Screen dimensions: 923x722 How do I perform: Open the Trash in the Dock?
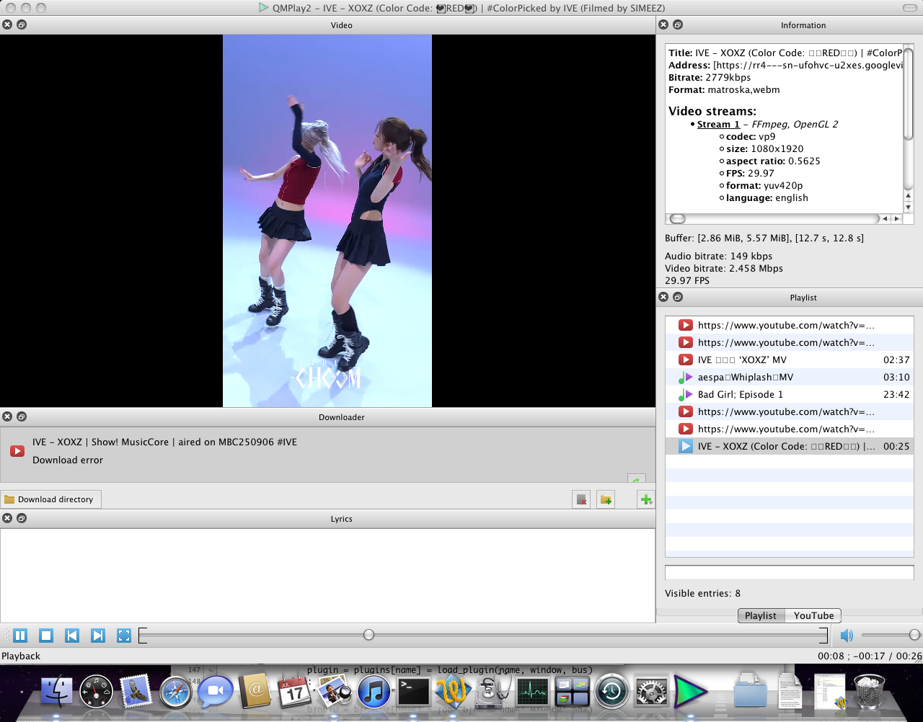pyautogui.click(x=870, y=692)
